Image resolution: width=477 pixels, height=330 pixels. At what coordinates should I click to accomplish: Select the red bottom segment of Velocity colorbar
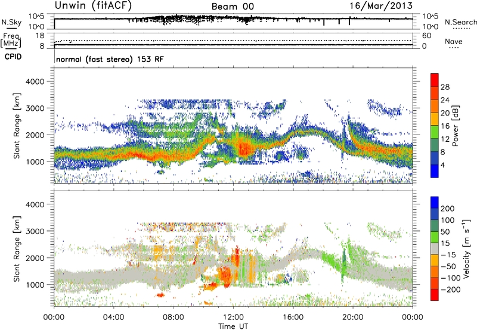[x=435, y=295]
